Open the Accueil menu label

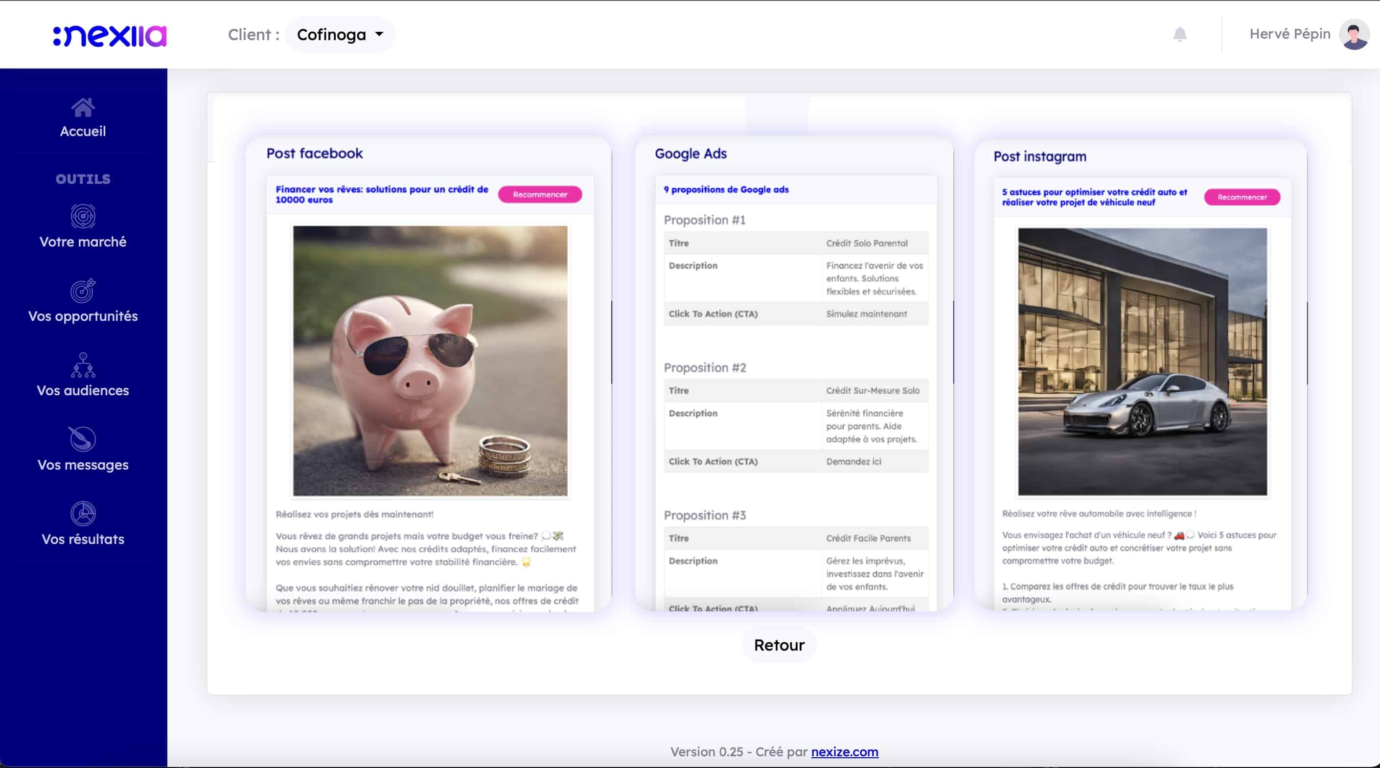[x=83, y=131]
